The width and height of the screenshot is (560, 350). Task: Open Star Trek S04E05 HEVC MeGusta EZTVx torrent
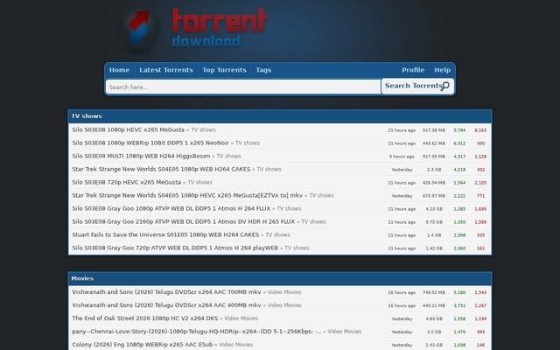click(187, 196)
